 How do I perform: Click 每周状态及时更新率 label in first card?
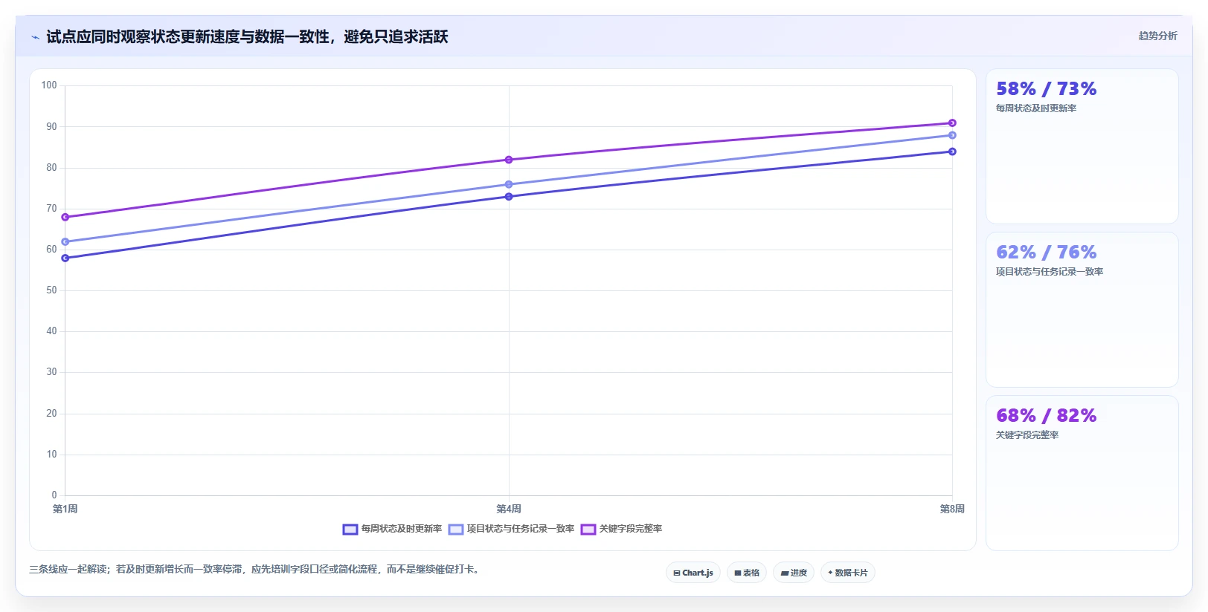tap(1036, 108)
